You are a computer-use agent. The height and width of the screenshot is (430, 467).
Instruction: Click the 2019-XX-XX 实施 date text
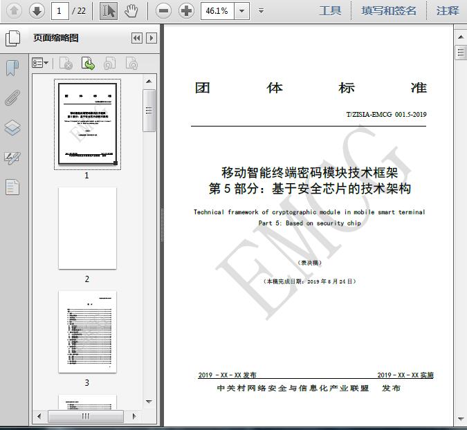(405, 375)
